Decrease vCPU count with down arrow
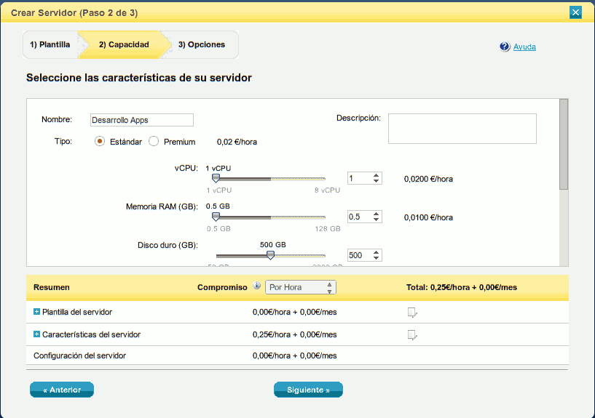The image size is (595, 418). [x=376, y=181]
